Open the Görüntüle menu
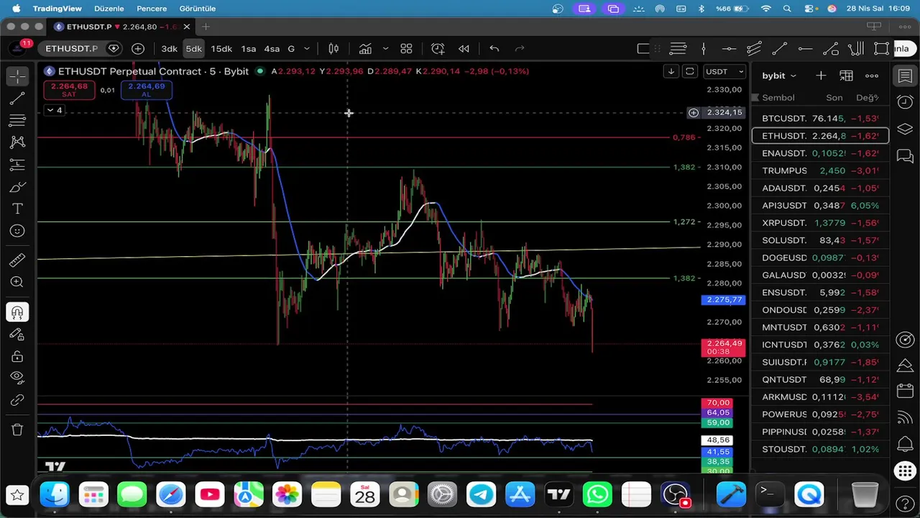 (x=198, y=9)
